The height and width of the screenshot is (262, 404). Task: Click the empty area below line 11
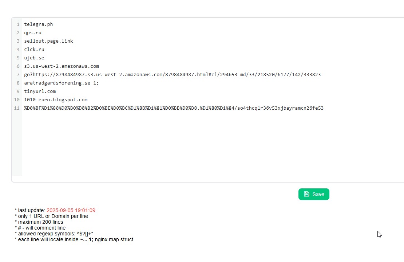(x=182, y=146)
